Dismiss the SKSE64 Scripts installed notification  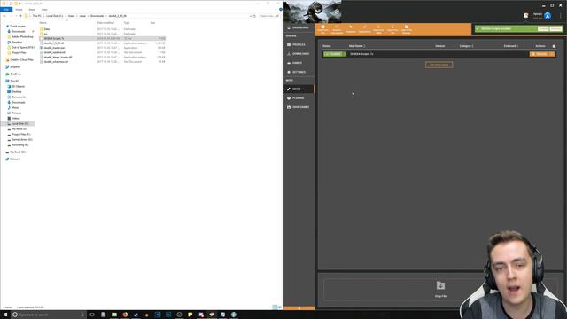click(555, 28)
